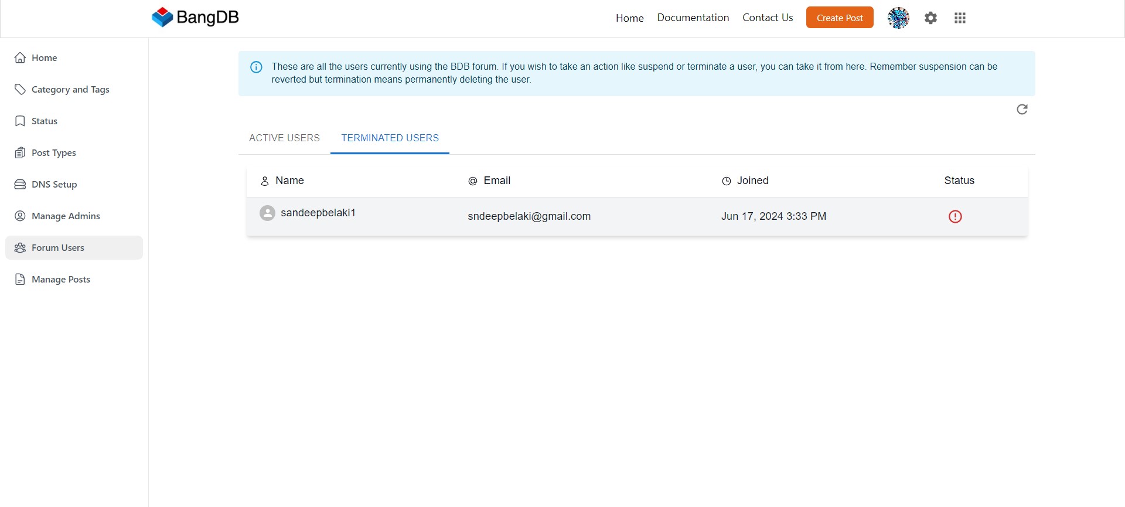Open DNS Setup sidebar label
The height and width of the screenshot is (507, 1125).
54,184
